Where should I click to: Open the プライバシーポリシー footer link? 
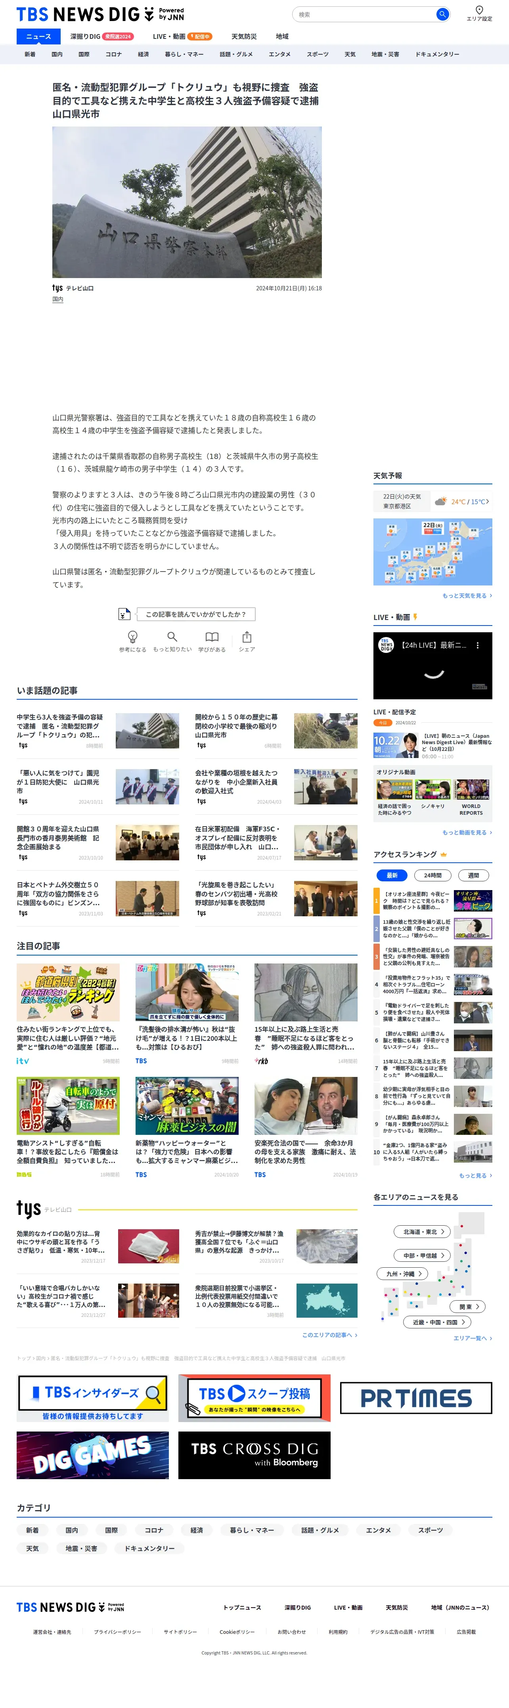(117, 1632)
